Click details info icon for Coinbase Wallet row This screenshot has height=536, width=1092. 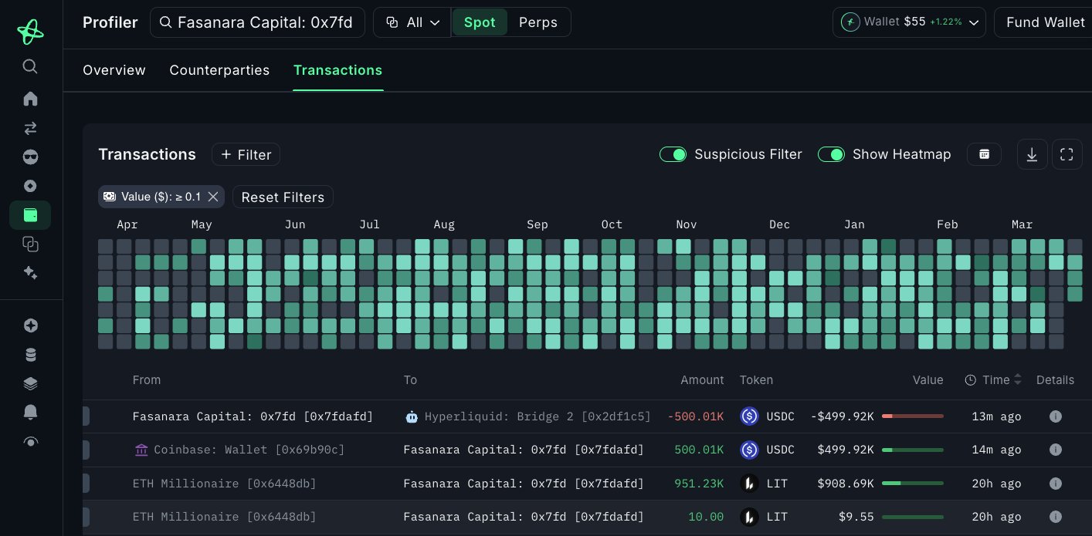[1055, 450]
